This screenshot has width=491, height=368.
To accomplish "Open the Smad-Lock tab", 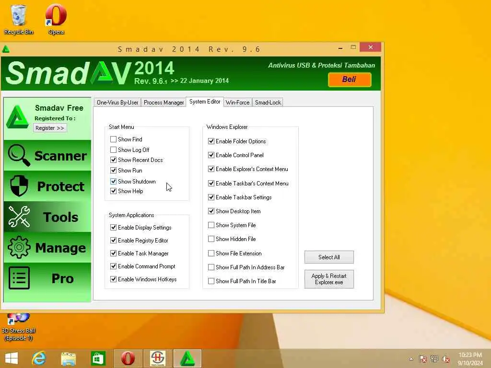I will 268,103.
